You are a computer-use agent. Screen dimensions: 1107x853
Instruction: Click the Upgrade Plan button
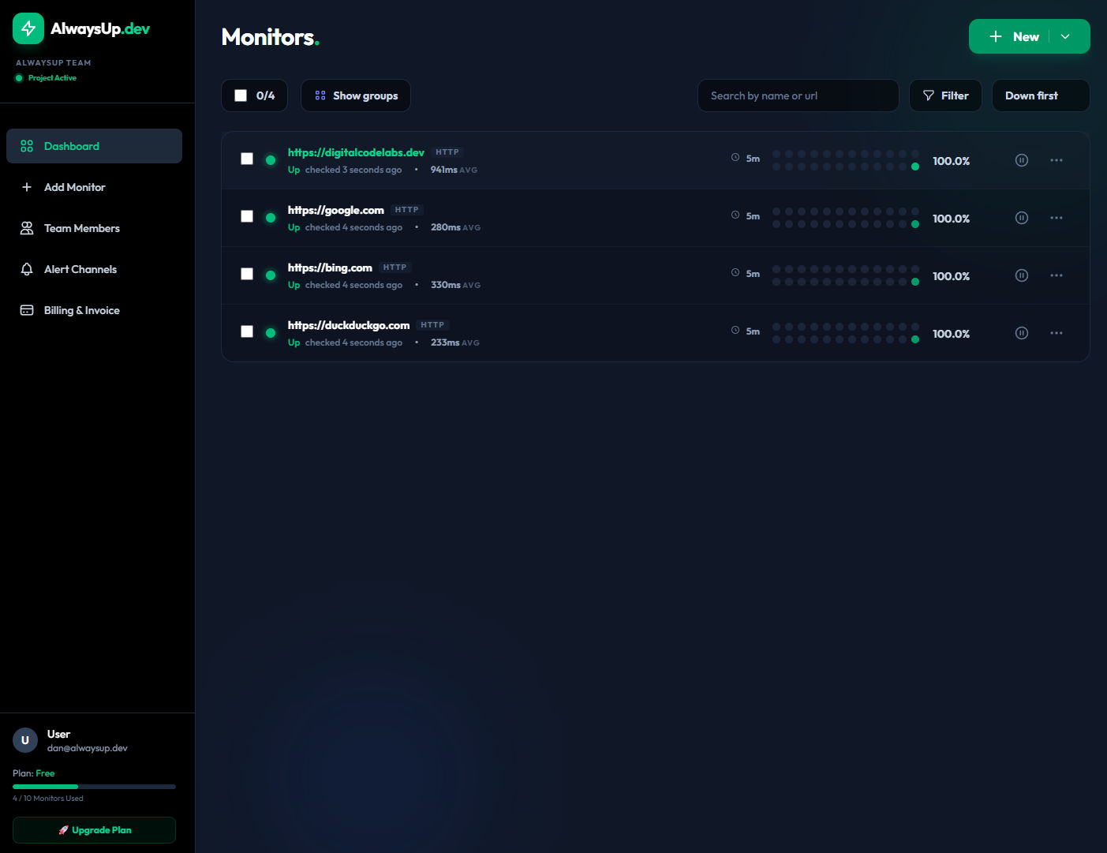pyautogui.click(x=94, y=830)
